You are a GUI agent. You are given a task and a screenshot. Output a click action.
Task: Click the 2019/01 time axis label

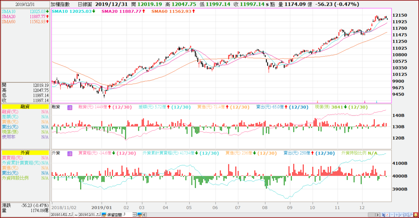tap(101, 208)
